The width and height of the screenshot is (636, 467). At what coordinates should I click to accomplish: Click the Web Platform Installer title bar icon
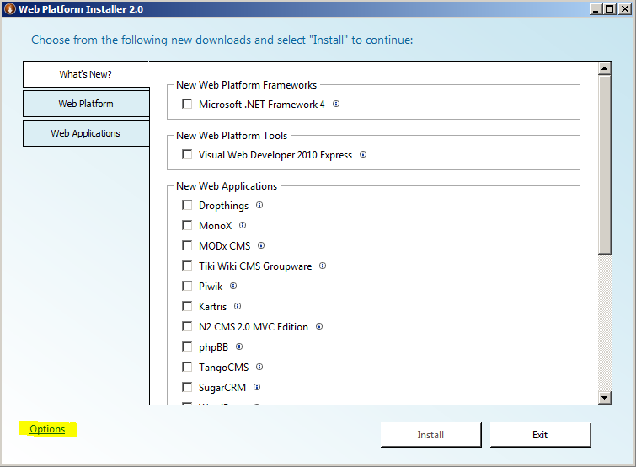[9, 8]
